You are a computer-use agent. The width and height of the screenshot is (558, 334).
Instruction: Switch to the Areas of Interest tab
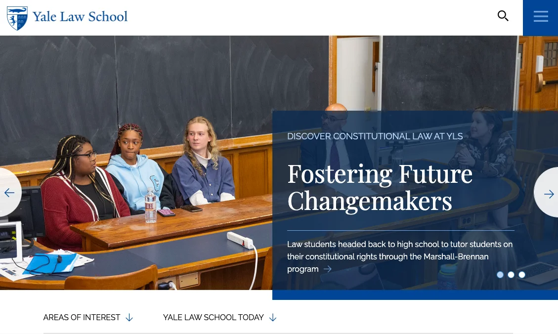point(82,318)
